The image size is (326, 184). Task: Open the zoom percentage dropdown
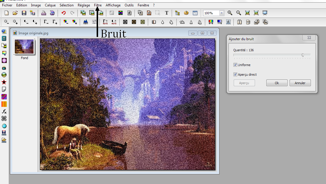[x=221, y=13]
